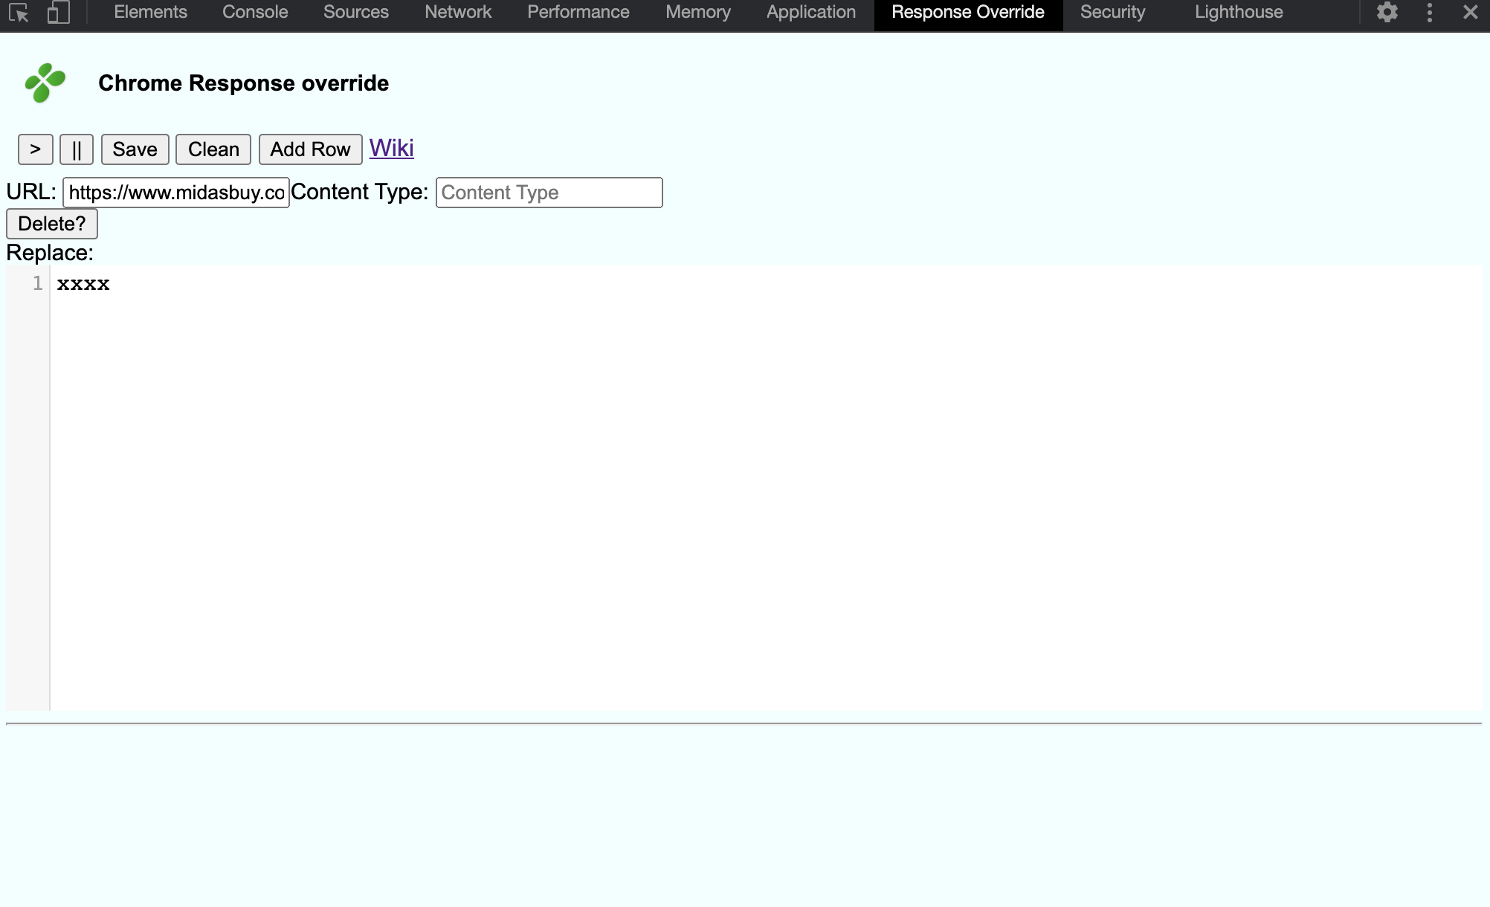1490x907 pixels.
Task: Click the Chrome Response Override extension logo
Action: 46,83
